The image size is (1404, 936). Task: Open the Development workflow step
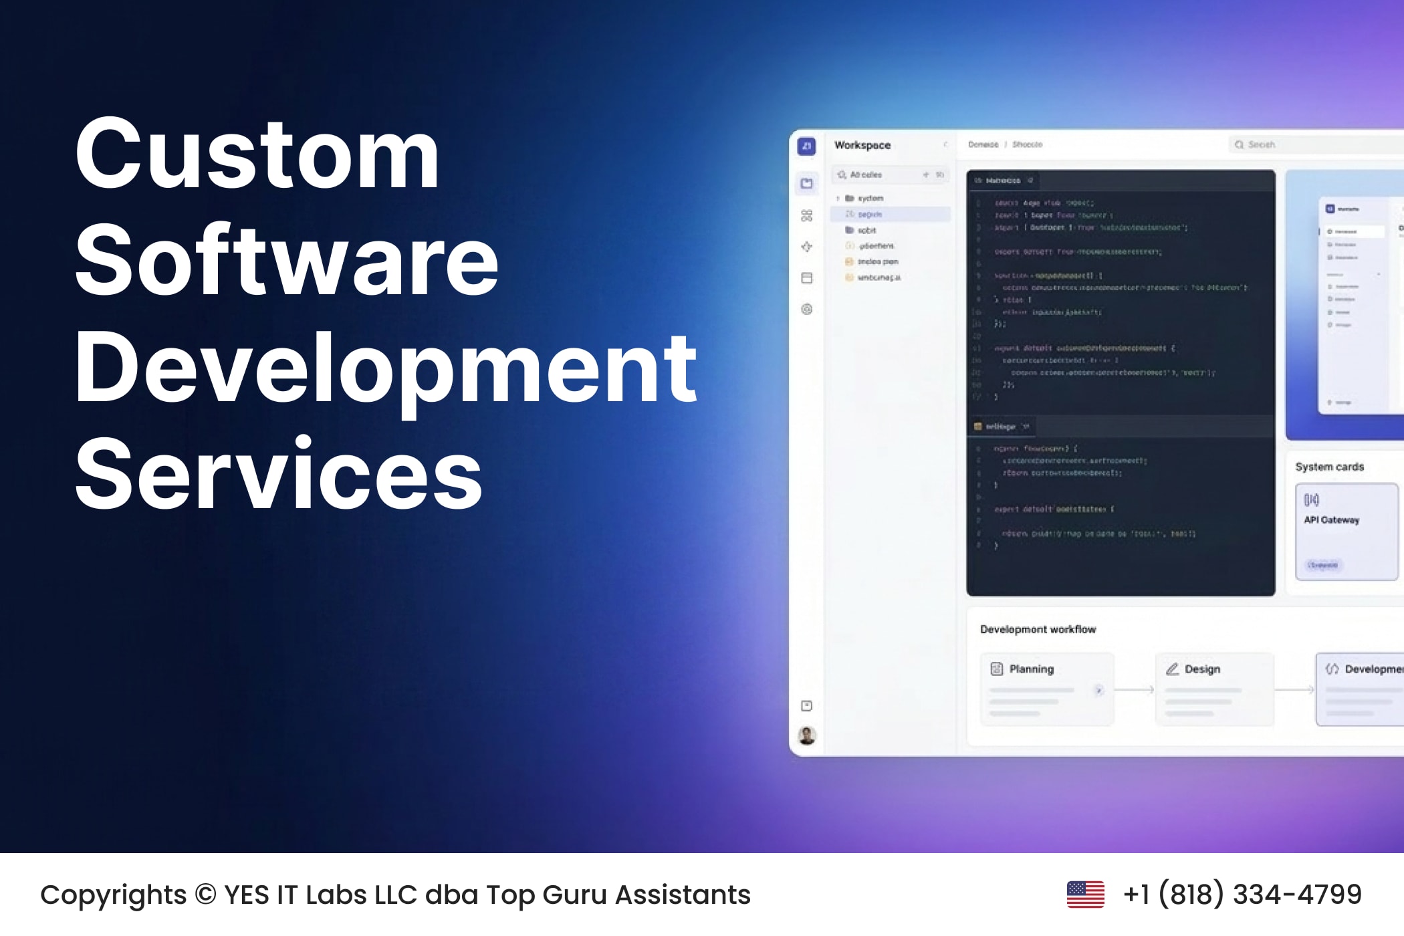[1360, 689]
